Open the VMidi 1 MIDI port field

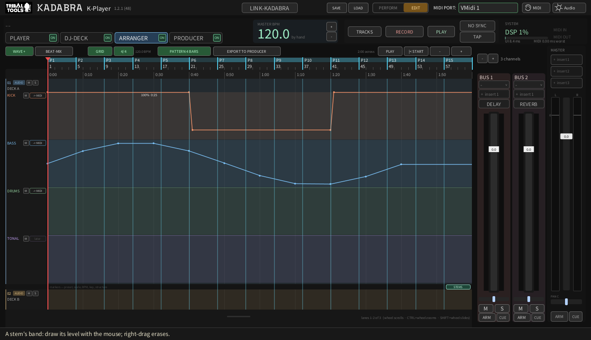click(488, 8)
